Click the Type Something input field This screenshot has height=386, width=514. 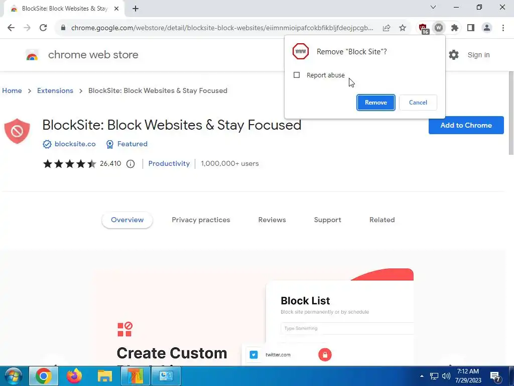tap(347, 328)
